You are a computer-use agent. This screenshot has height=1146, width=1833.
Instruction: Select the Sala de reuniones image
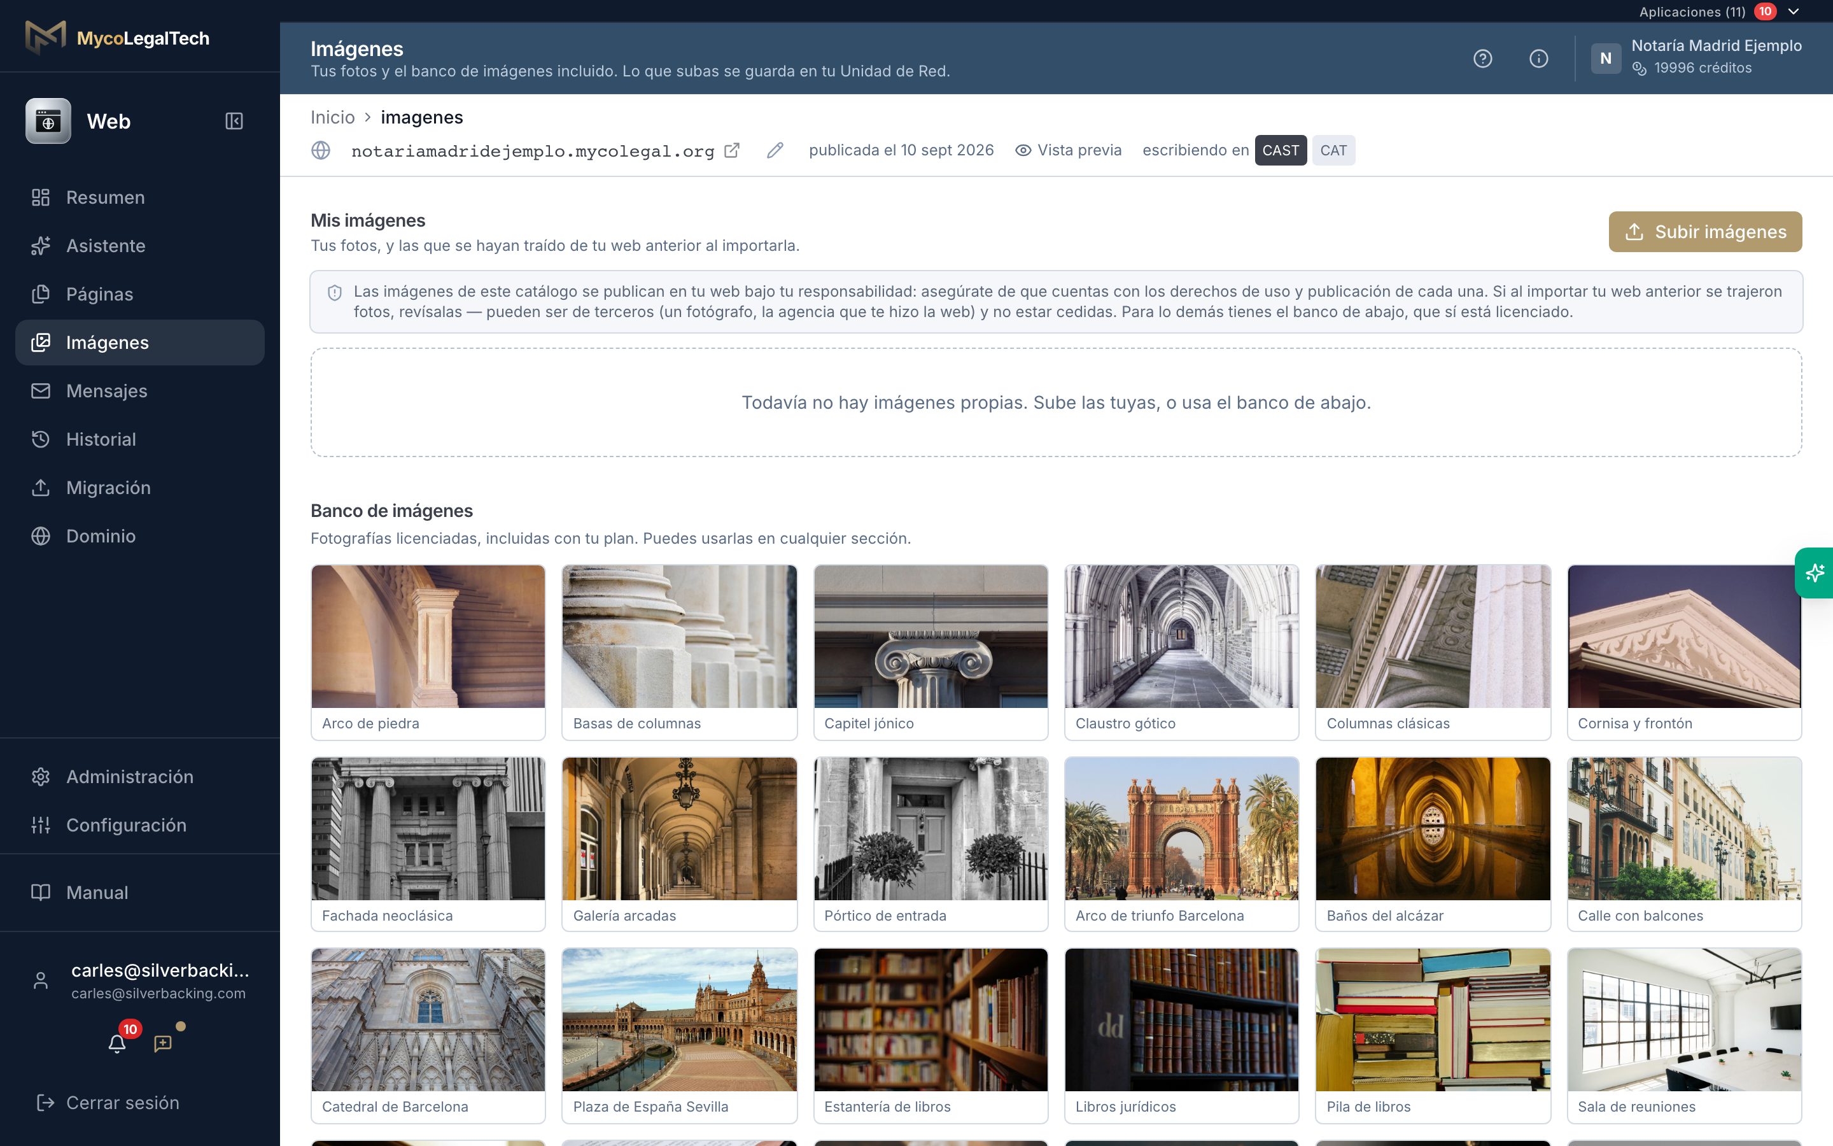(x=1685, y=1036)
